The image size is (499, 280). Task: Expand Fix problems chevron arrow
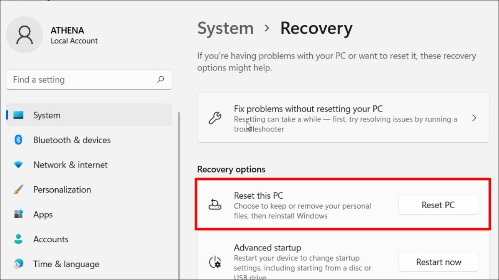(474, 118)
